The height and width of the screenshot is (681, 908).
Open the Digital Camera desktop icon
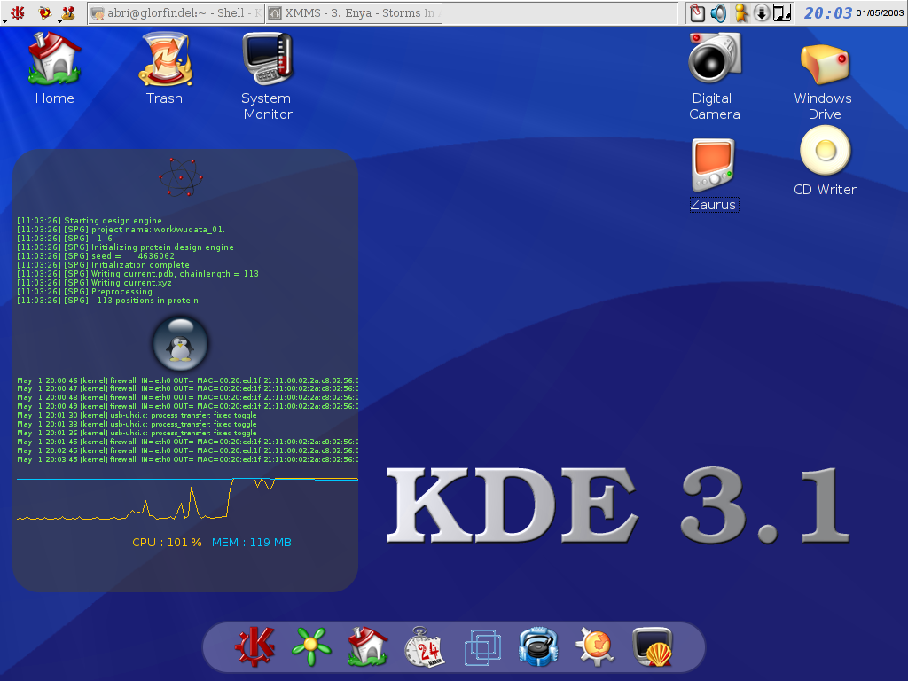coord(714,75)
